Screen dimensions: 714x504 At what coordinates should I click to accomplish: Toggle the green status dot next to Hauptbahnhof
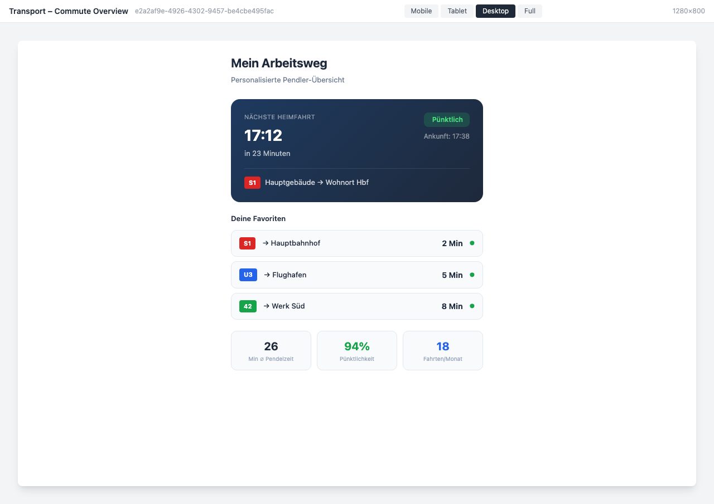[472, 243]
